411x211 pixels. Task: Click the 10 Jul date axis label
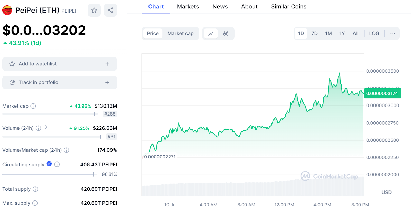pos(170,205)
